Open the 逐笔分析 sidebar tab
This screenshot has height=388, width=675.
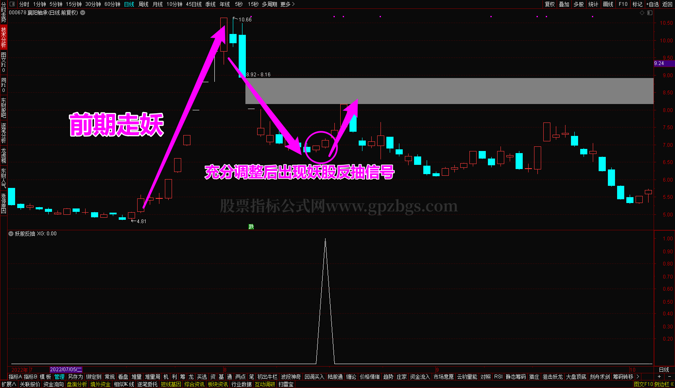(3, 133)
